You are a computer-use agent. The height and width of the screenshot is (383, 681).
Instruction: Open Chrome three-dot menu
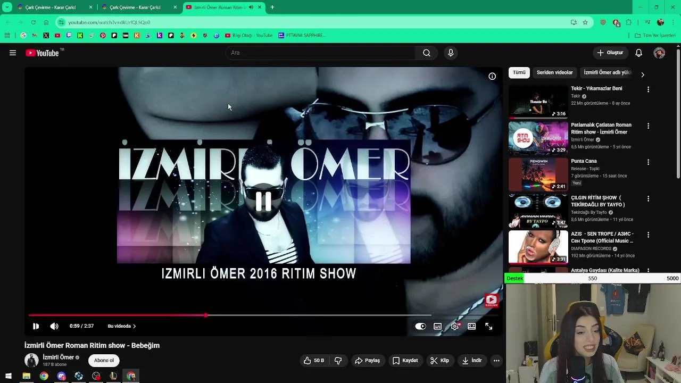click(674, 22)
